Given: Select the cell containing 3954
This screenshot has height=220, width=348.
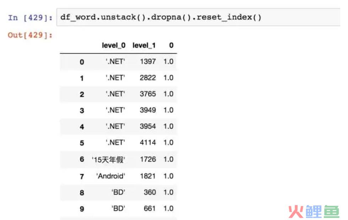Looking at the screenshot, I should [x=148, y=126].
